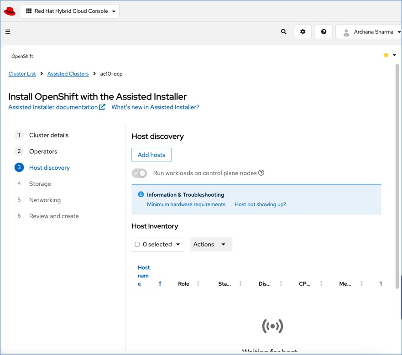Click the Add hosts button
Screen dimensions: 402x355
[151, 155]
